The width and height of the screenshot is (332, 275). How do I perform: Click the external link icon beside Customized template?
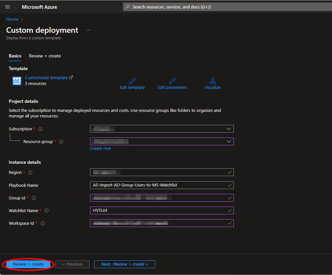point(71,78)
